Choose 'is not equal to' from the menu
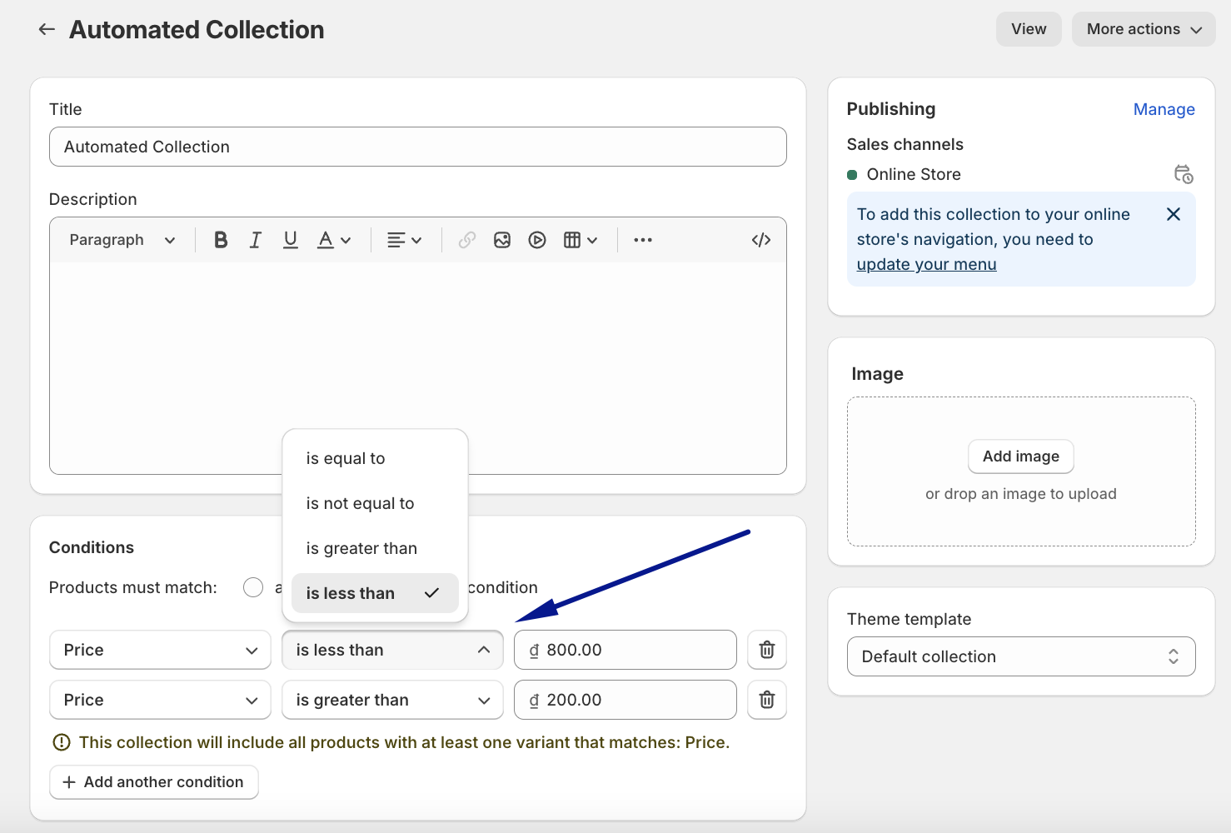Viewport: 1231px width, 833px height. 375,503
